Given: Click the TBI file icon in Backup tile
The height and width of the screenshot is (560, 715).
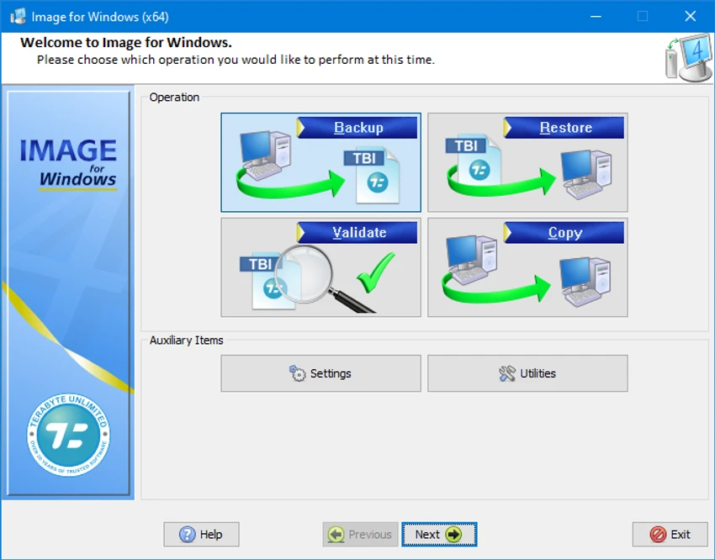Looking at the screenshot, I should 372,176.
